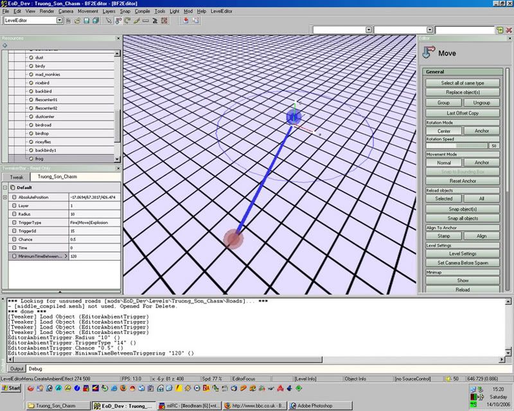Click the Resources list down scroll arrow

pyautogui.click(x=117, y=159)
